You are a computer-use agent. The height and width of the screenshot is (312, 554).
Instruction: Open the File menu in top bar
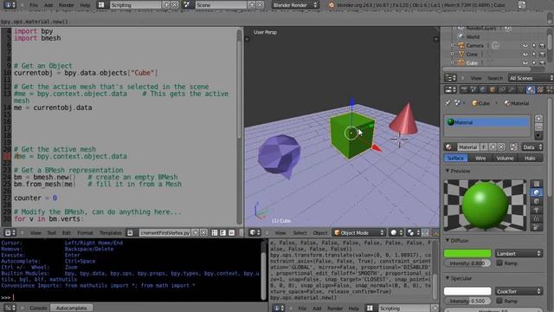click(x=34, y=5)
